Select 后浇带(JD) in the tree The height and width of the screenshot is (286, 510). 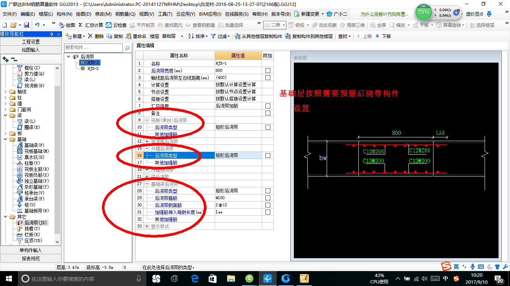pyautogui.click(x=32, y=223)
